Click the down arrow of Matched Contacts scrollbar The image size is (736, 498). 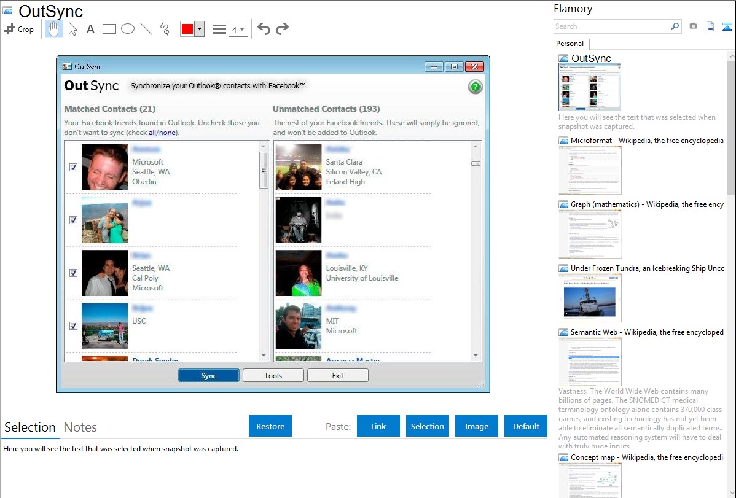(264, 356)
